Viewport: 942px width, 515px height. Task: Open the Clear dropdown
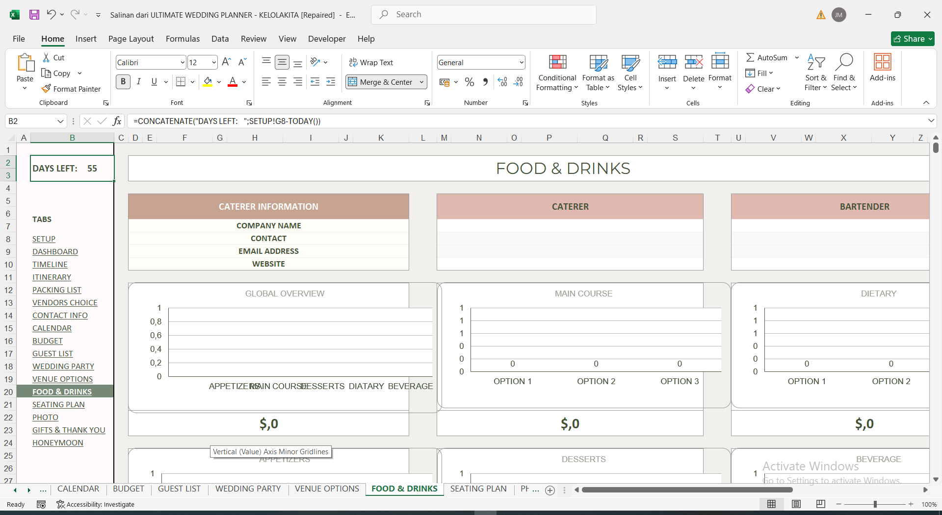pos(763,89)
